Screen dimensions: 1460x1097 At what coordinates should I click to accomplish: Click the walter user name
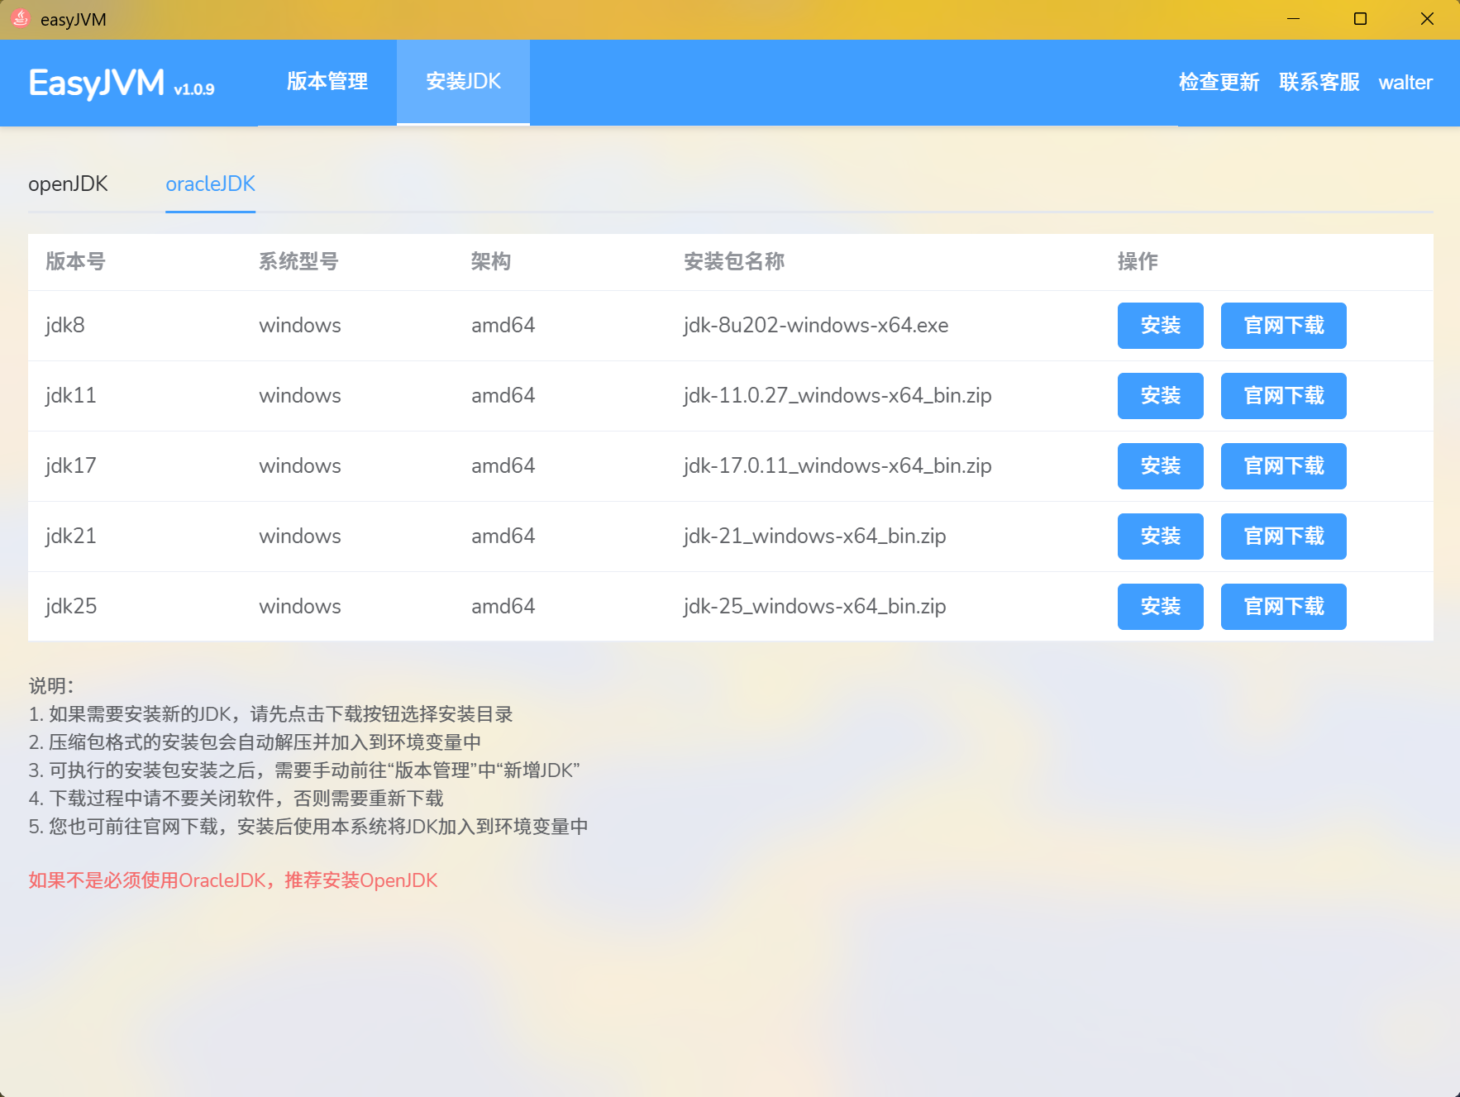click(x=1405, y=83)
